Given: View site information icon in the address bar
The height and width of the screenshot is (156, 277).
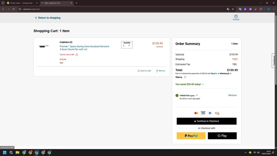Looking at the screenshot, I should coord(20,9).
